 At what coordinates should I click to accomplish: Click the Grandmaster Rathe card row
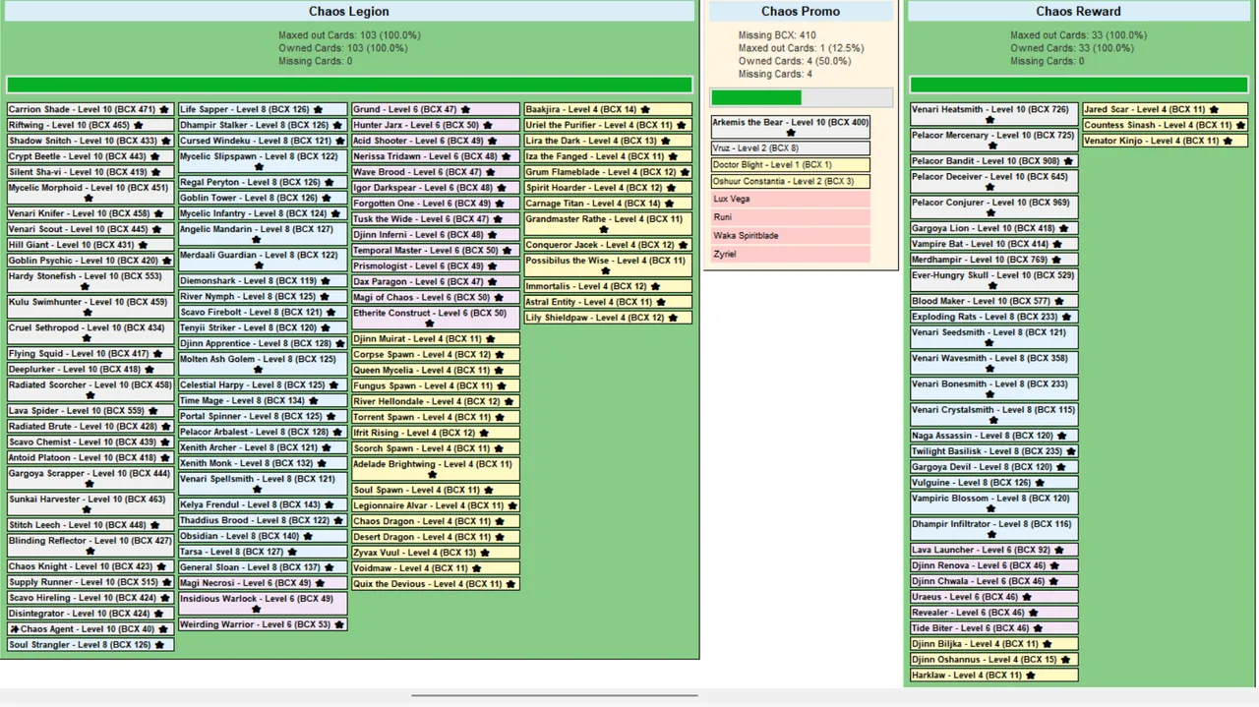click(x=608, y=224)
